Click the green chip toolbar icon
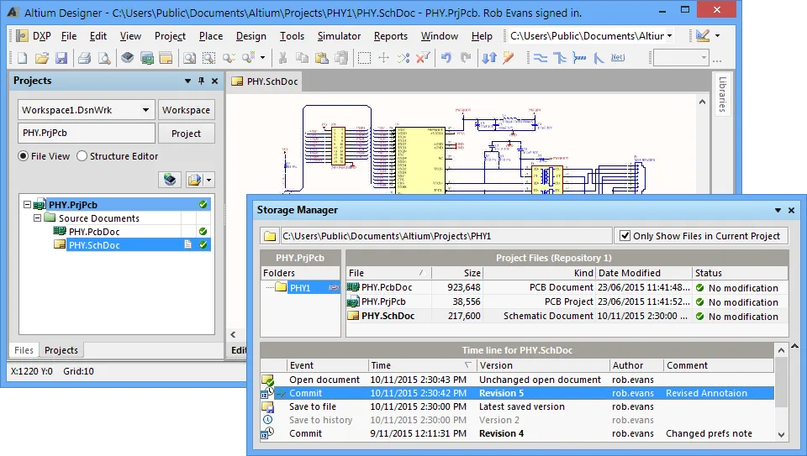The image size is (807, 456). click(146, 58)
